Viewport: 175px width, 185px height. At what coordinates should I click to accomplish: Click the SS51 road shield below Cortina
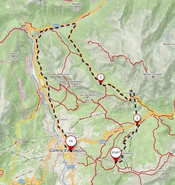point(71,167)
